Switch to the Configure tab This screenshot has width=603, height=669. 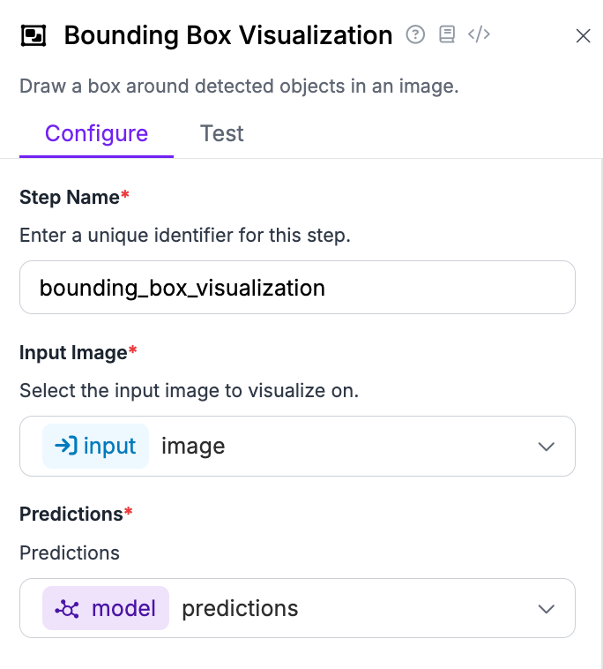[96, 133]
